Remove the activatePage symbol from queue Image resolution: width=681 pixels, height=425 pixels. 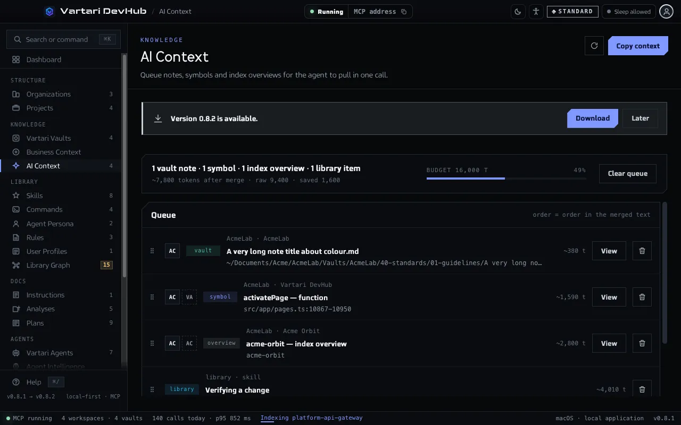click(642, 297)
